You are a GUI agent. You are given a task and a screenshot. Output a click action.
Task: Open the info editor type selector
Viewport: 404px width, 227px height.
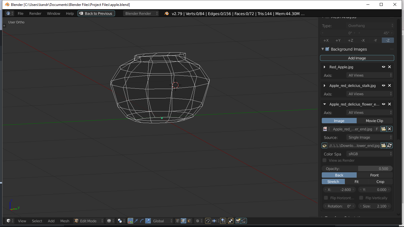[x=10, y=14]
